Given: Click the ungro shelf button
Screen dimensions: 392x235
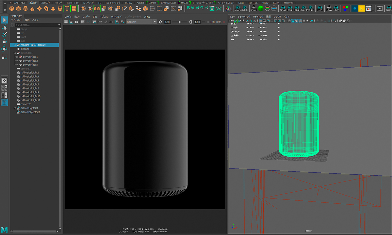Looking at the screenshot, I should [x=238, y=8].
